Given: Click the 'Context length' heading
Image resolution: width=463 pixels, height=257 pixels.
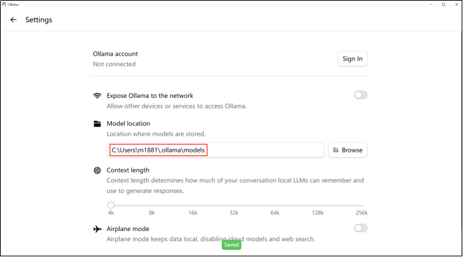Looking at the screenshot, I should (x=128, y=170).
